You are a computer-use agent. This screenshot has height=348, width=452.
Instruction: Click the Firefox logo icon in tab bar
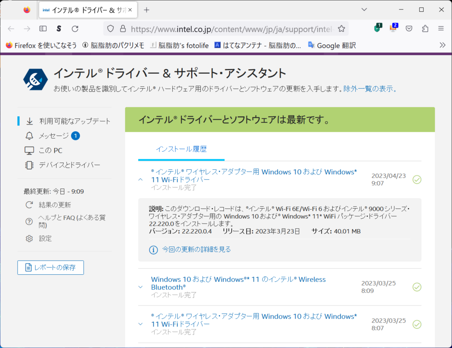(27, 10)
